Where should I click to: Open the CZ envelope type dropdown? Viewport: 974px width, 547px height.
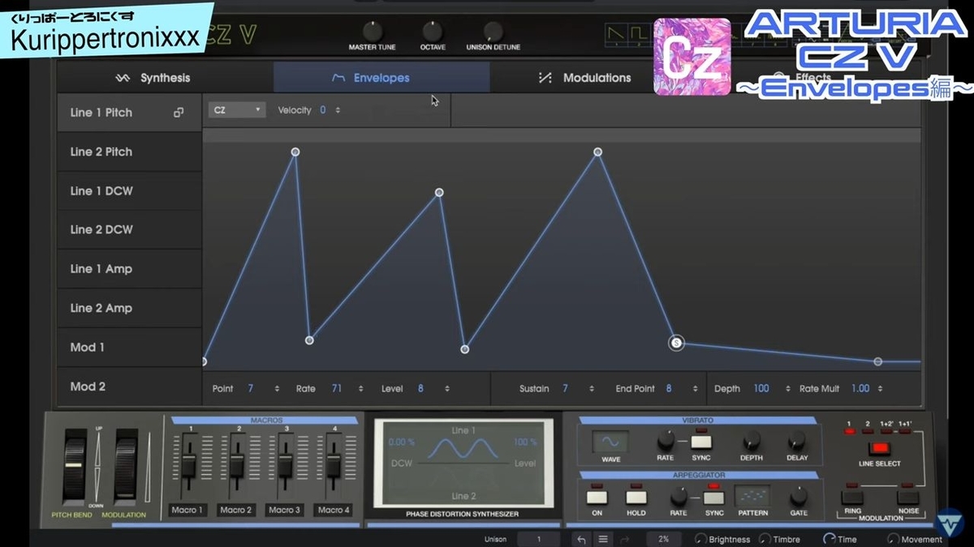237,110
